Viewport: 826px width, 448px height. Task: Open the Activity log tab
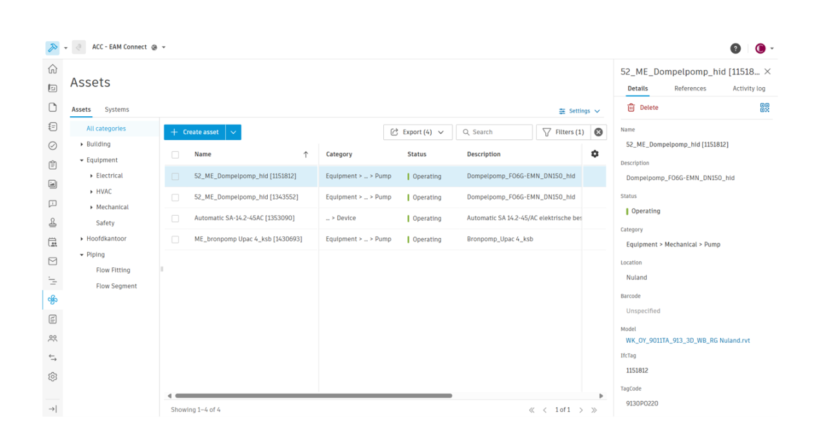749,88
